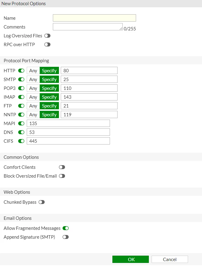Image resolution: width=202 pixels, height=269 pixels.
Task: Click the 0/255 character counter
Action: [x=130, y=29]
